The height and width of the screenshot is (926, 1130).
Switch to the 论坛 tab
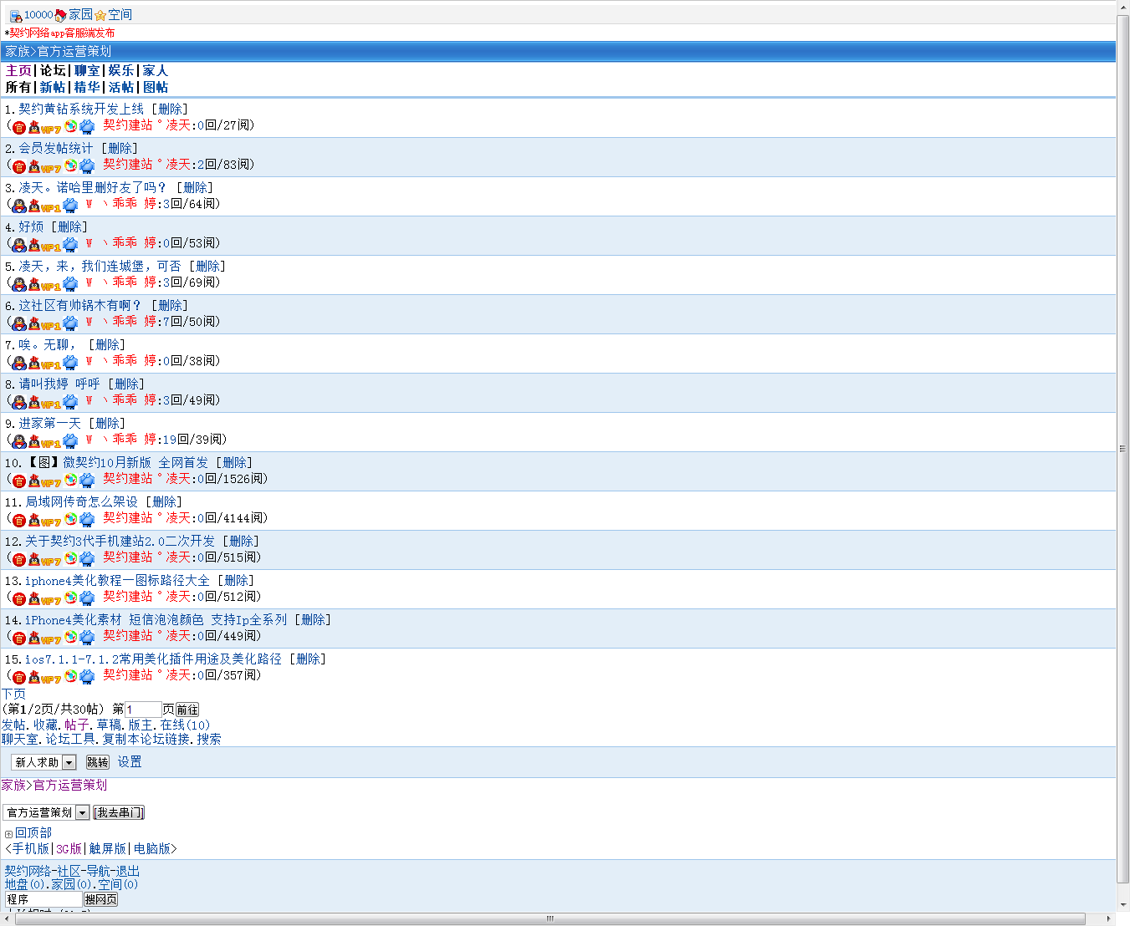coord(53,71)
